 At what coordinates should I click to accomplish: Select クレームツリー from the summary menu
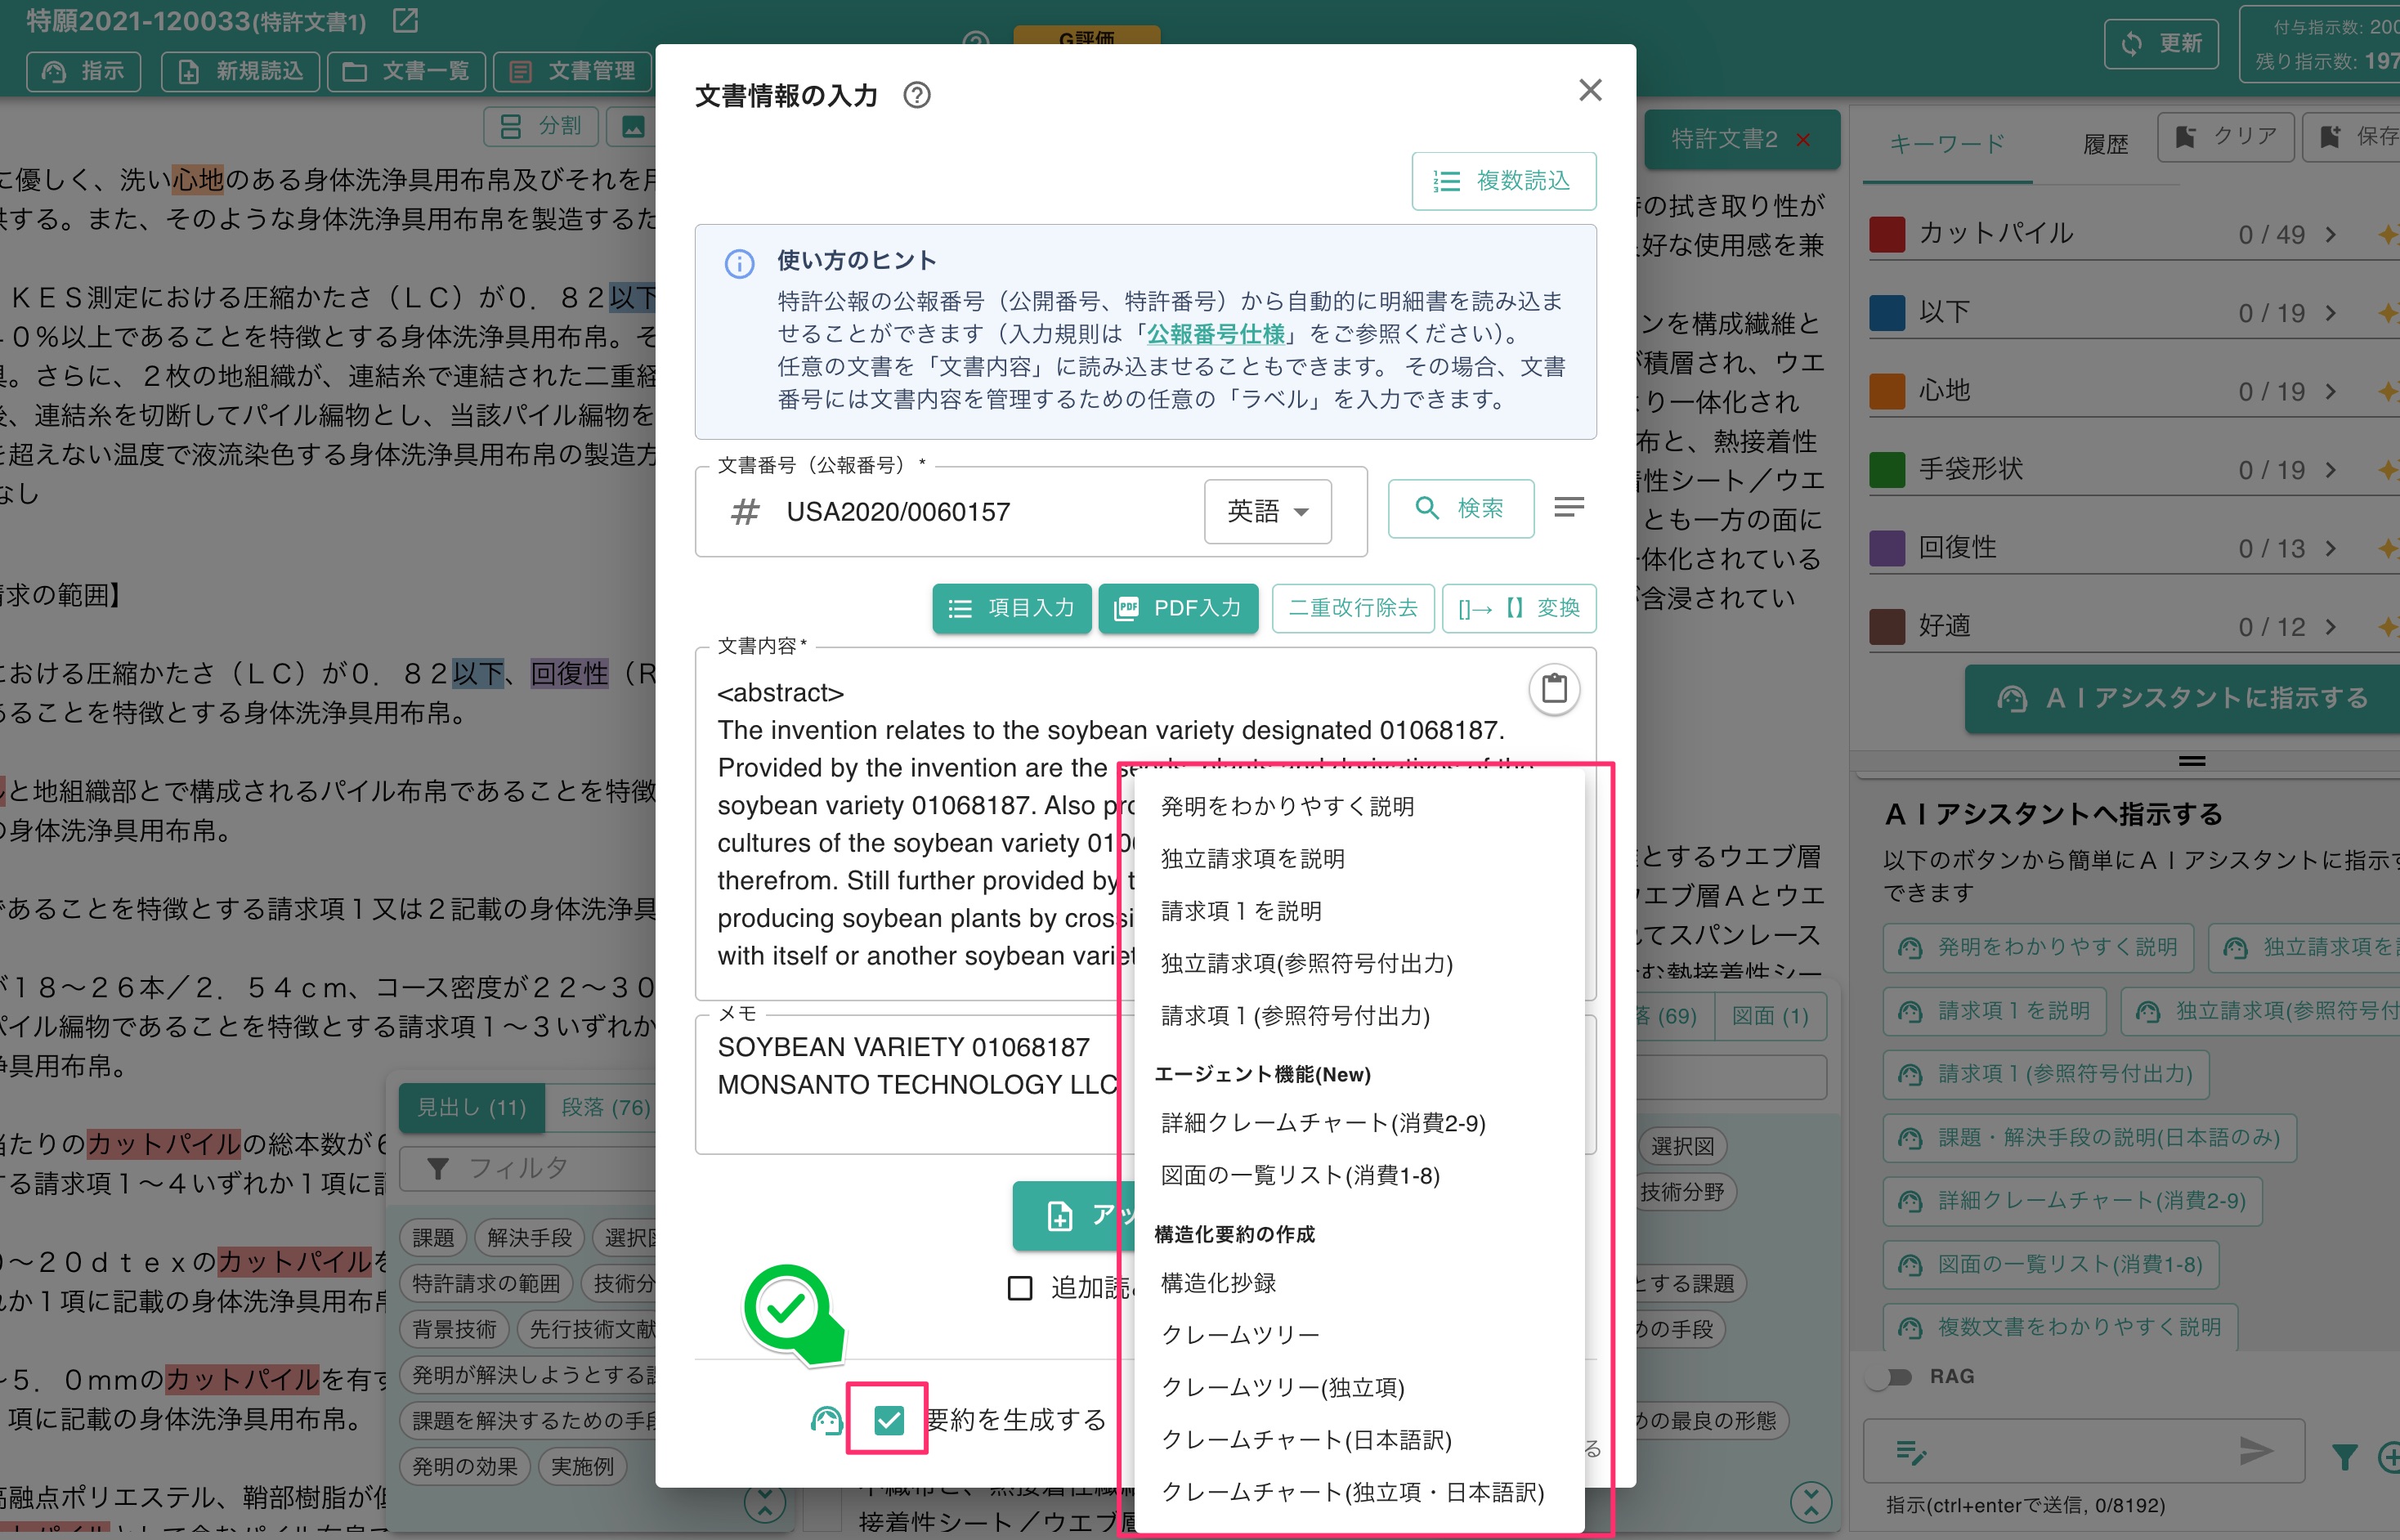click(1239, 1334)
